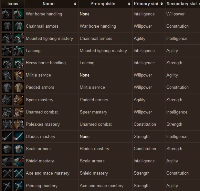Open the Heavy horse handling skill name

[x=46, y=63]
